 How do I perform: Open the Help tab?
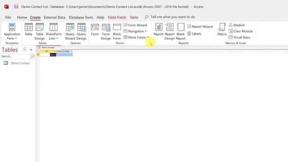[100, 17]
